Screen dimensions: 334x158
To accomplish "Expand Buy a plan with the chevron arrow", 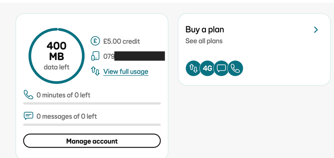I will [x=316, y=30].
